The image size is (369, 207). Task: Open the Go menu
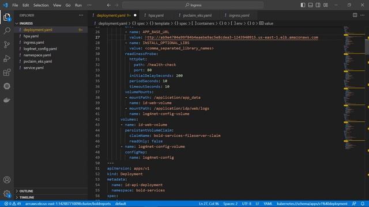[68, 5]
